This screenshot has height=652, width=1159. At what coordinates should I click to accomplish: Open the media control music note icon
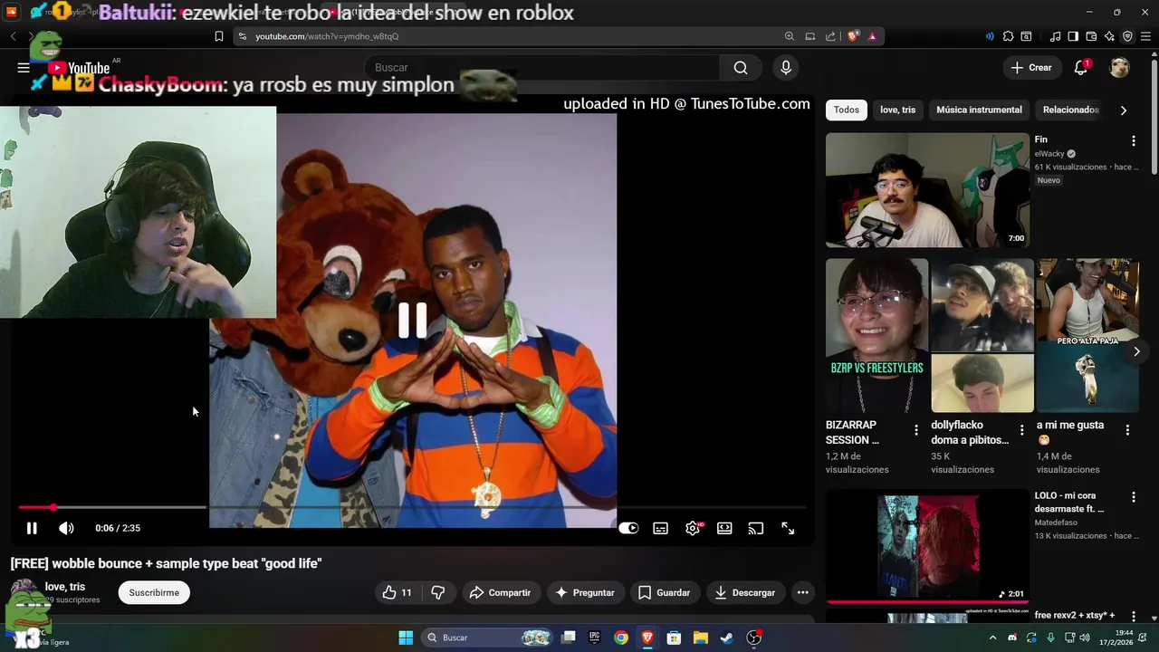tap(1055, 36)
